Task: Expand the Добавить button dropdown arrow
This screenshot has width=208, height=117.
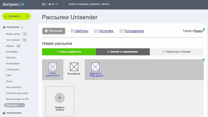Action: tap(27, 16)
